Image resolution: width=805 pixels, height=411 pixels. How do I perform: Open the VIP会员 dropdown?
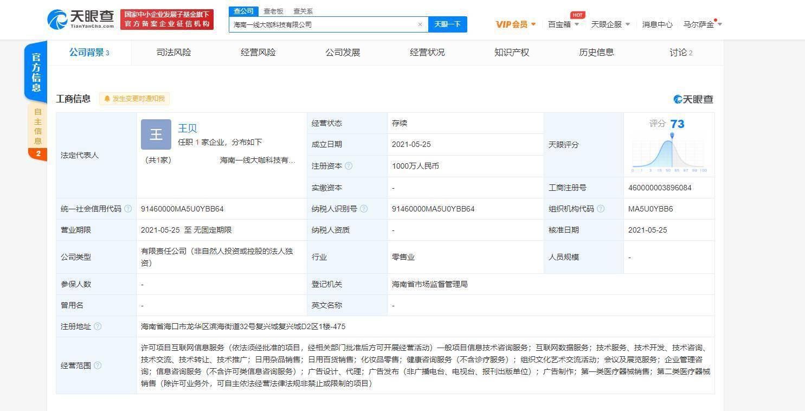click(516, 24)
